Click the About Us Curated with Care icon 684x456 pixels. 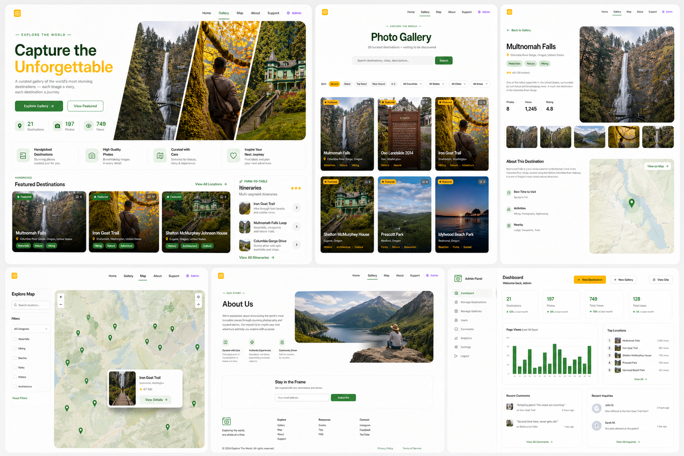(225, 342)
